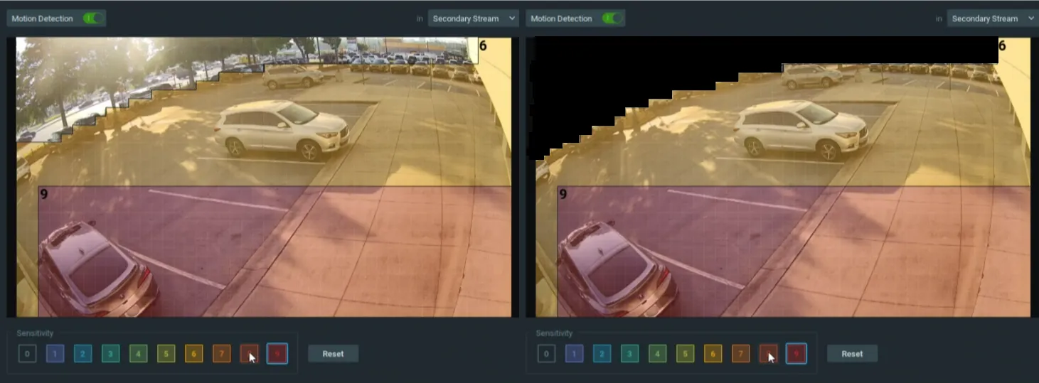Open Secondary Stream dropdown in right panel
Viewport: 1039px width, 383px height.
point(992,18)
